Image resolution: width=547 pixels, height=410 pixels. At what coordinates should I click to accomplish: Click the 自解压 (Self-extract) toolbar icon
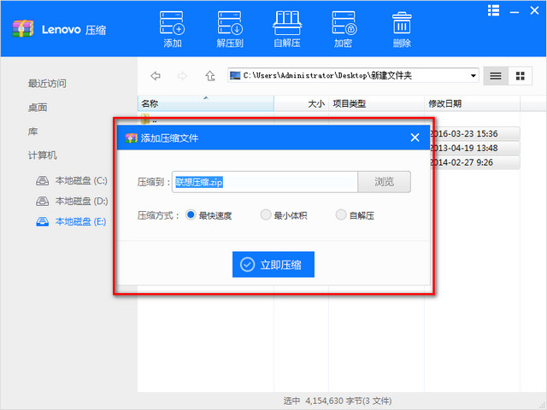(x=287, y=29)
